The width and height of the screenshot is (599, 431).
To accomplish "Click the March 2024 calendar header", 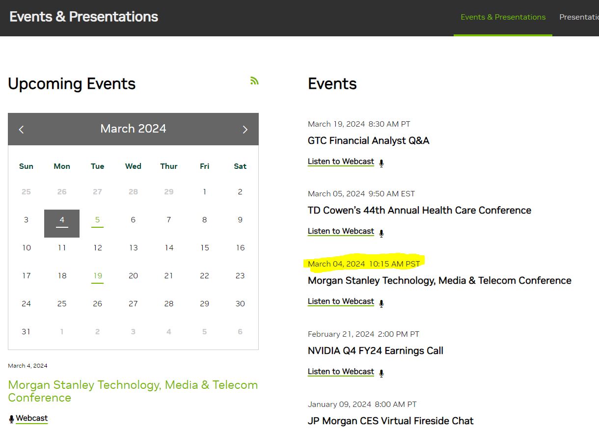I will pyautogui.click(x=133, y=129).
